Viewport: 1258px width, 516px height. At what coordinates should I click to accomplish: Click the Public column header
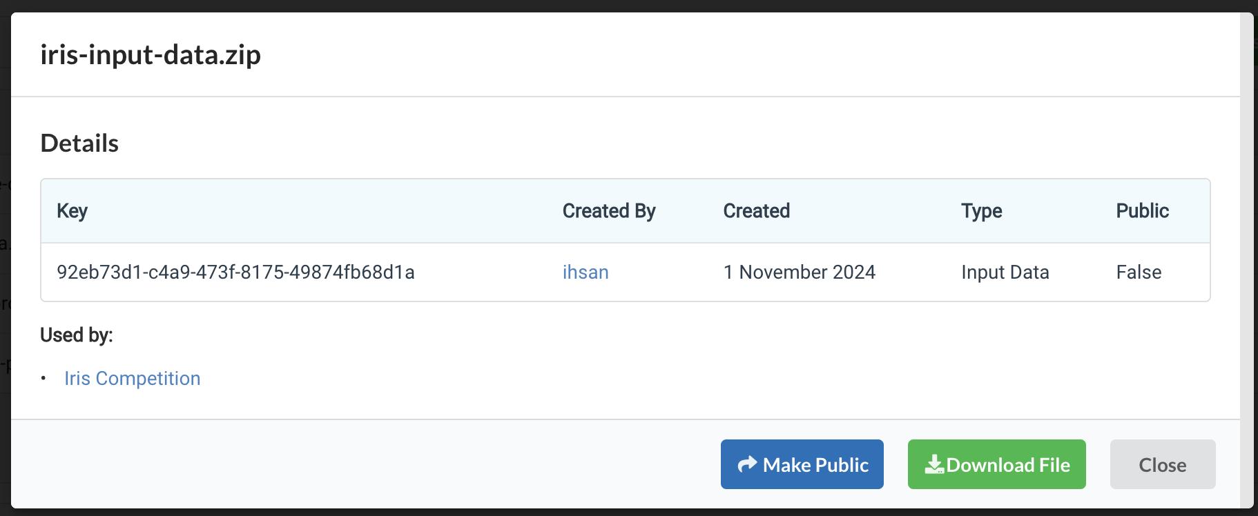1142,211
